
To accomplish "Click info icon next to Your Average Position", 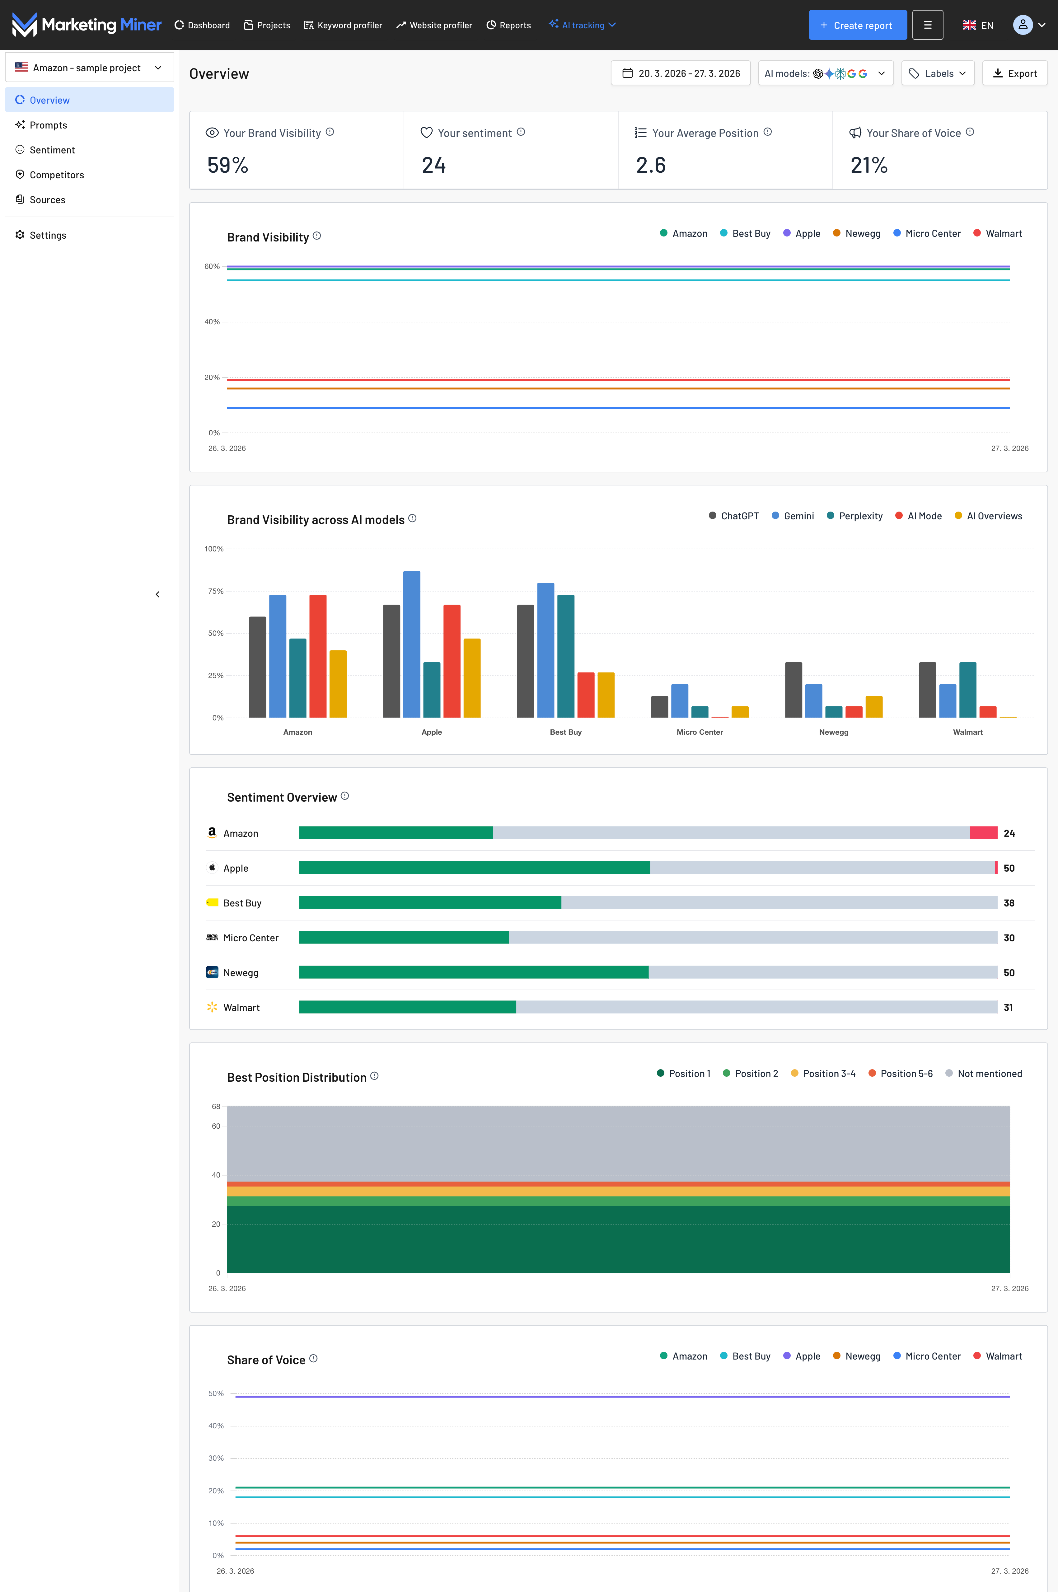I will pyautogui.click(x=768, y=132).
